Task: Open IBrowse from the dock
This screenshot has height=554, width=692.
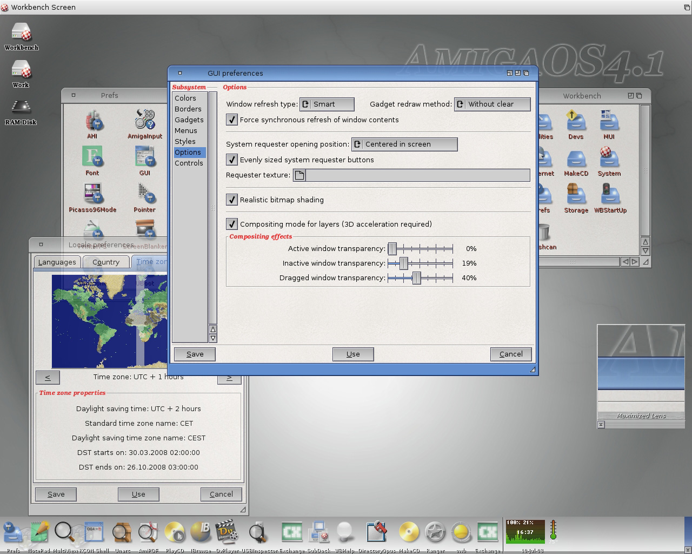Action: (x=201, y=532)
